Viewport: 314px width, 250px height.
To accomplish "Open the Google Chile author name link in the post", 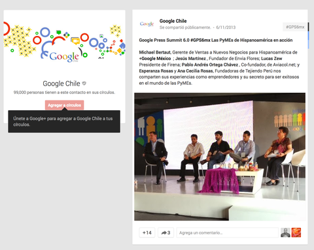I will (x=173, y=21).
